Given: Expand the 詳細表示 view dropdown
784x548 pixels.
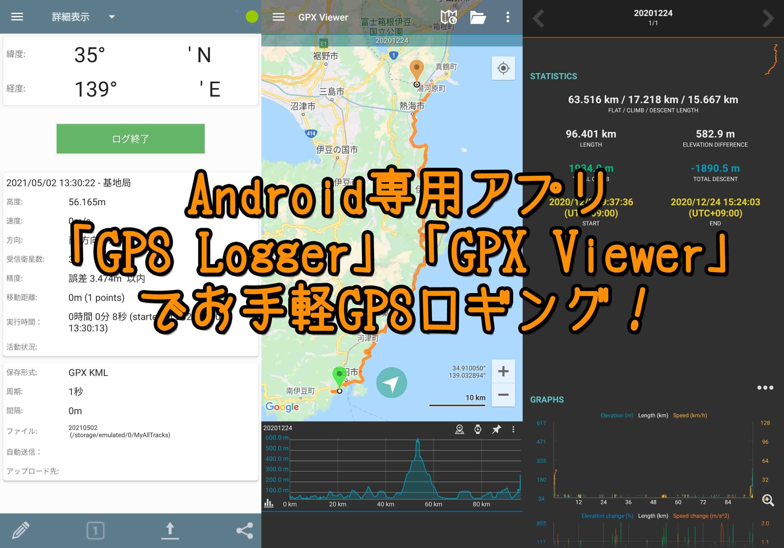Looking at the screenshot, I should tap(112, 17).
